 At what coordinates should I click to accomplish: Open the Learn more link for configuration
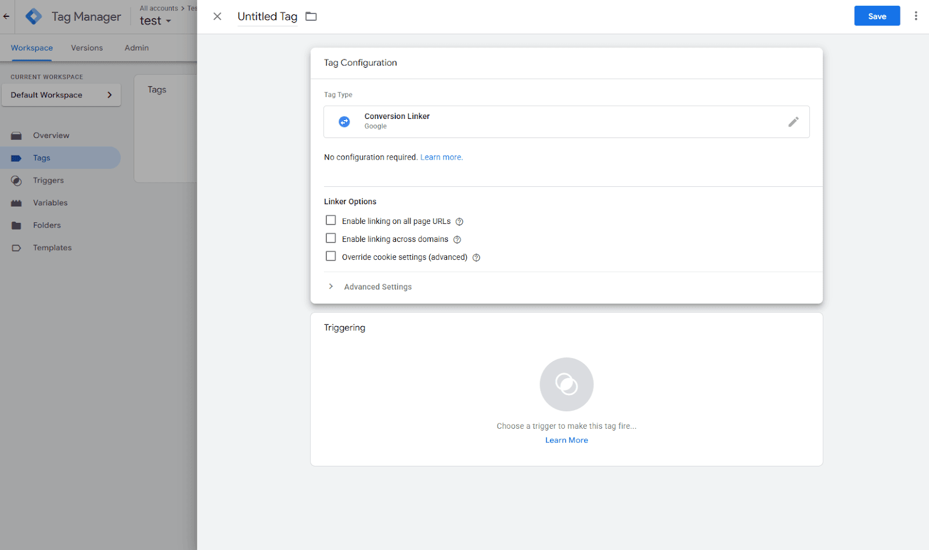[x=441, y=157]
